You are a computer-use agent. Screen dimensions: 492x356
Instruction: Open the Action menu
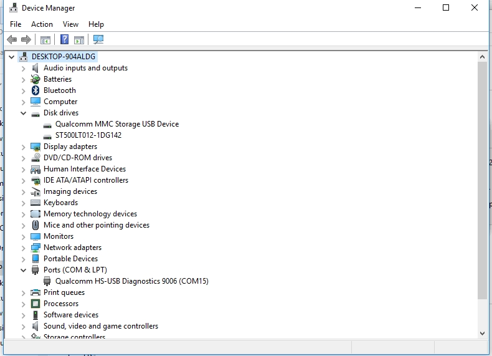tap(42, 24)
